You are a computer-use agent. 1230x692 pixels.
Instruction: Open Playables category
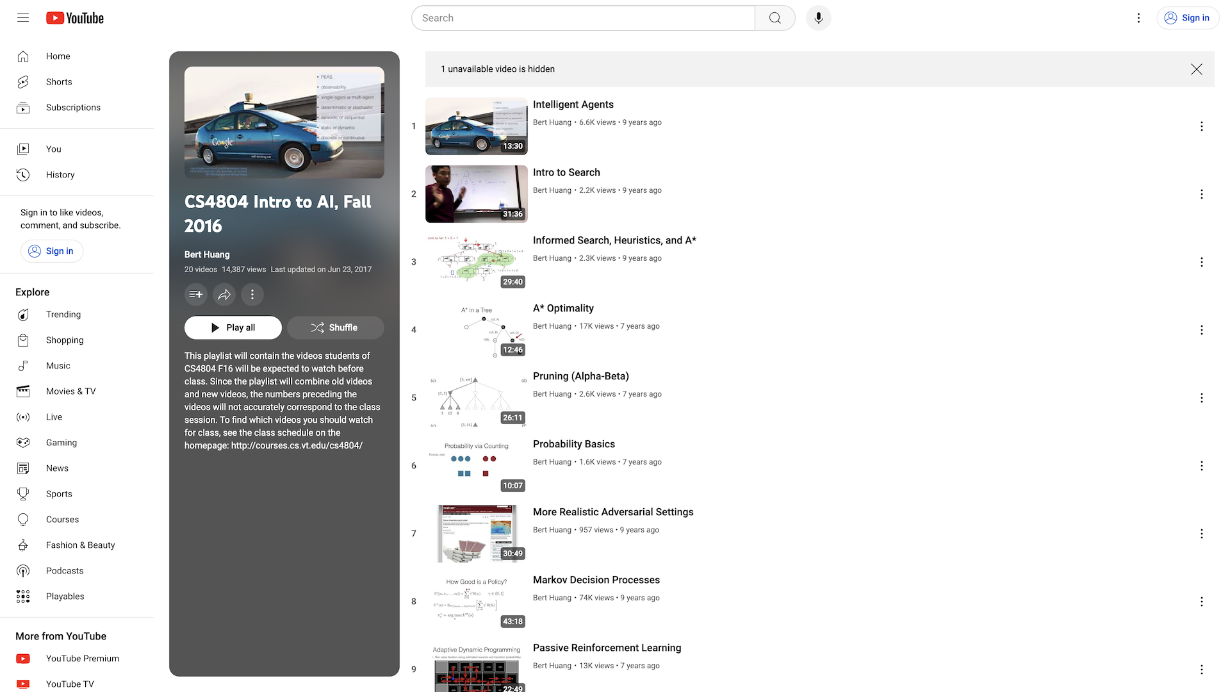coord(77,597)
